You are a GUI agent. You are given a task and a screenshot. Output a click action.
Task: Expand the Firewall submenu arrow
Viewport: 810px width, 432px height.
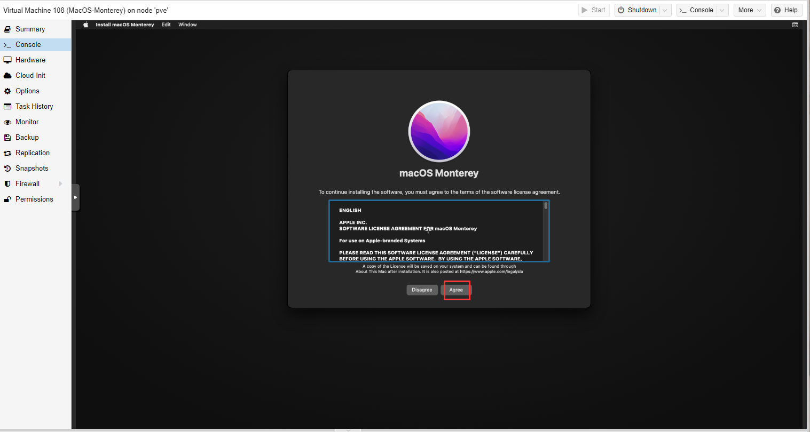click(60, 184)
